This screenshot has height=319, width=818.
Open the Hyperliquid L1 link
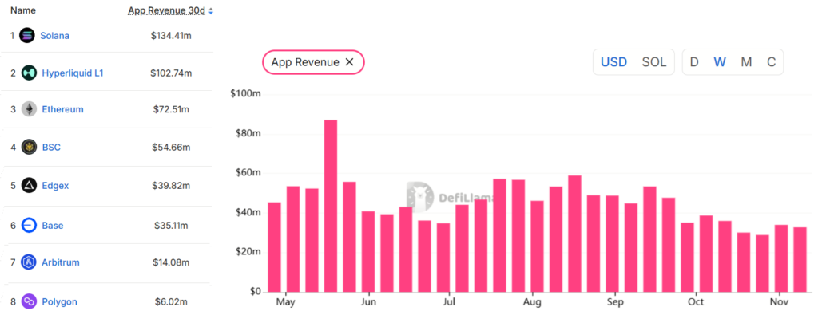click(73, 73)
